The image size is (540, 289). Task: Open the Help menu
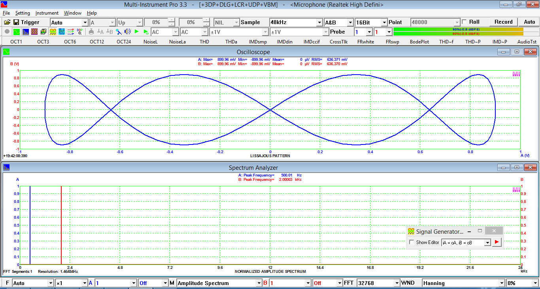click(x=92, y=13)
